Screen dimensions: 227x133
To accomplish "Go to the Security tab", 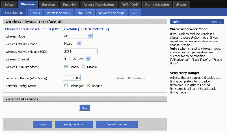I will (70, 5).
